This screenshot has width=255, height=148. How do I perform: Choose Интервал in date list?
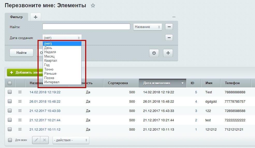click(62, 82)
